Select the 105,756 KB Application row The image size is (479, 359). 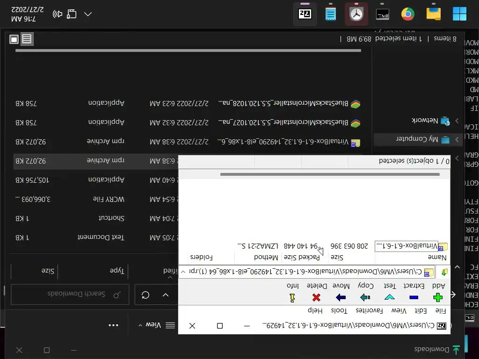(x=96, y=180)
